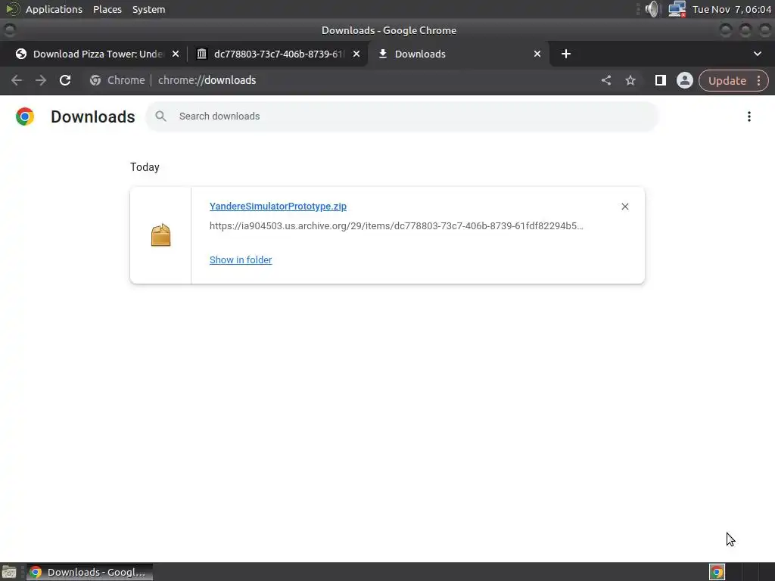775x581 pixels.
Task: Click Show in folder link
Action: point(241,260)
